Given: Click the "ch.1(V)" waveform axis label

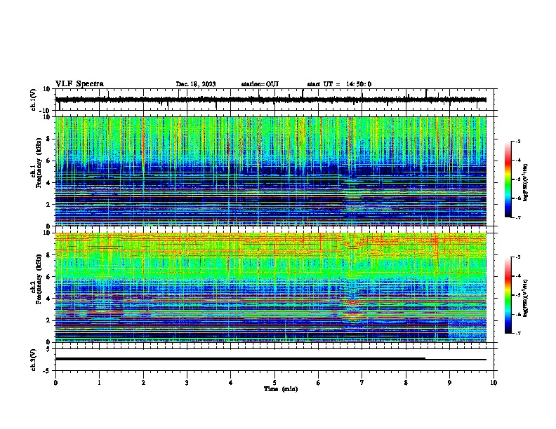Looking at the screenshot, I should pos(34,100).
